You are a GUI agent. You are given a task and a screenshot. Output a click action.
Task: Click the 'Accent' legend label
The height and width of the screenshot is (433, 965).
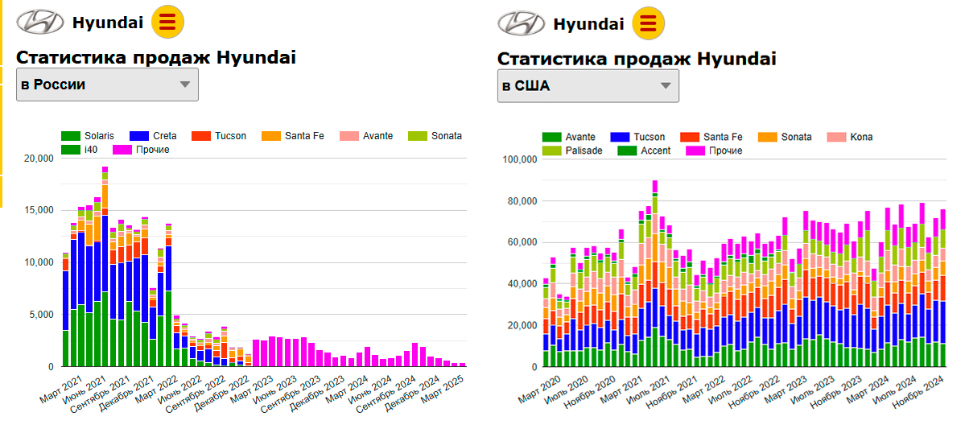pos(656,150)
